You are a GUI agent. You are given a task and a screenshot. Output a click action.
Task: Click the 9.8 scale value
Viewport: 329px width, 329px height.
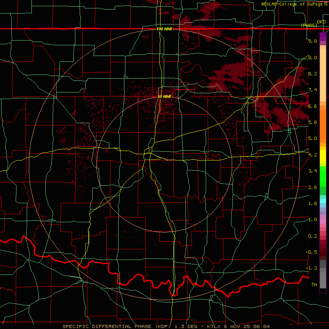pyautogui.click(x=313, y=41)
